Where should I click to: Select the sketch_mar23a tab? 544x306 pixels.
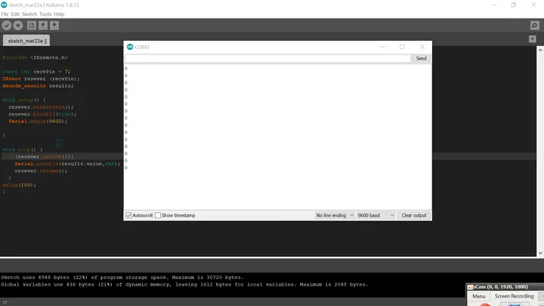(x=26, y=41)
